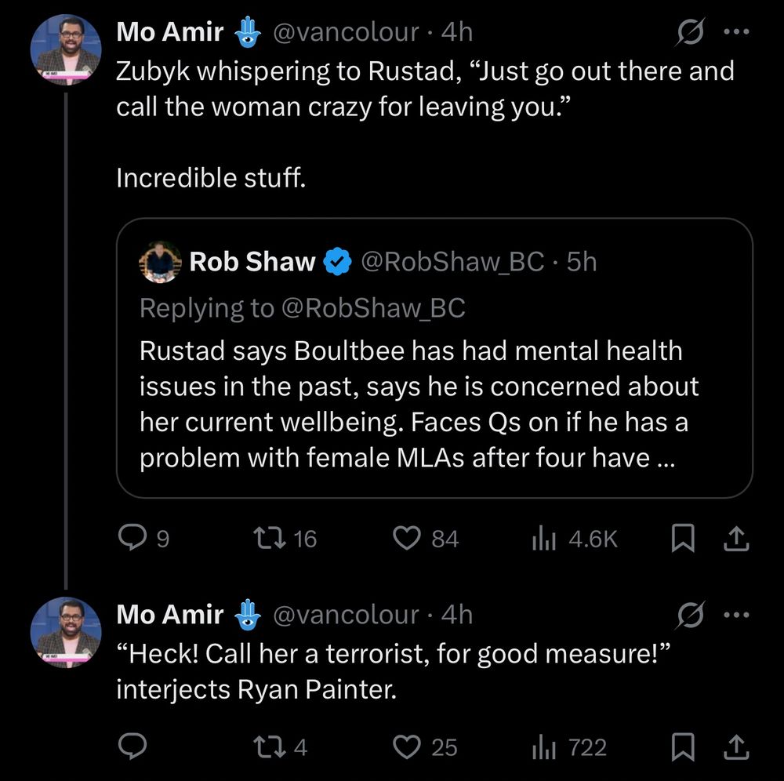This screenshot has width=784, height=781.
Task: Bookmark the first Mo Amir tweet
Action: pos(682,538)
